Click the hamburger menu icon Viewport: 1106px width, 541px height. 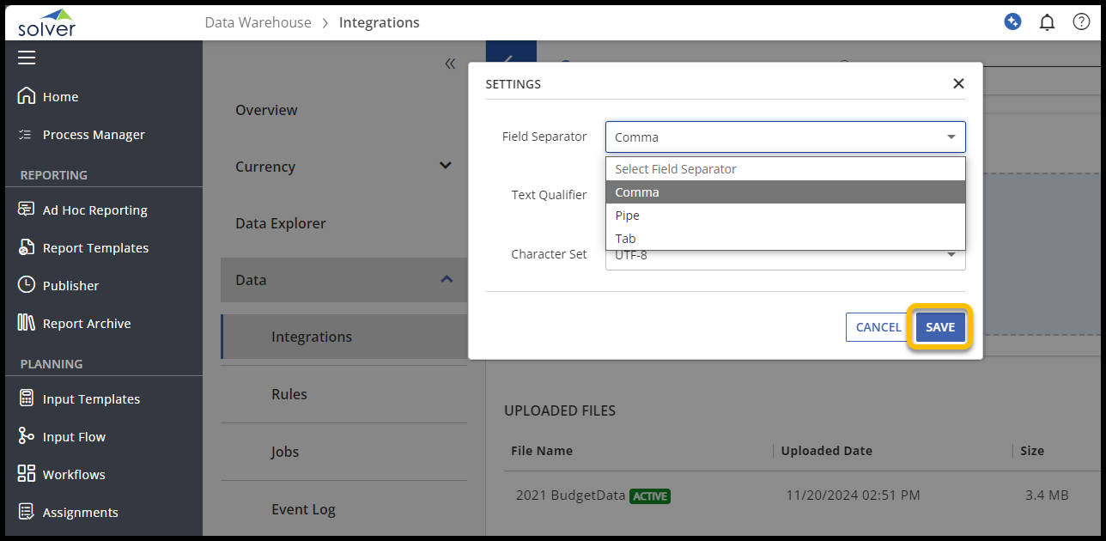click(x=27, y=58)
